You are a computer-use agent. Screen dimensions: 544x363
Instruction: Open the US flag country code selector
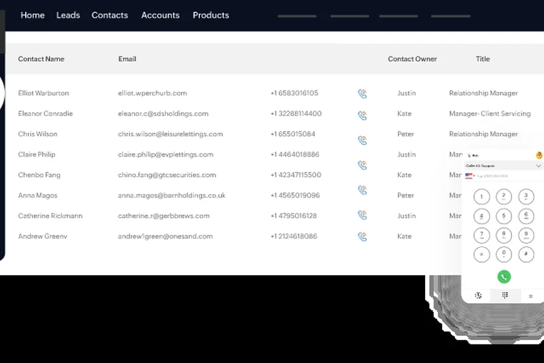(469, 176)
